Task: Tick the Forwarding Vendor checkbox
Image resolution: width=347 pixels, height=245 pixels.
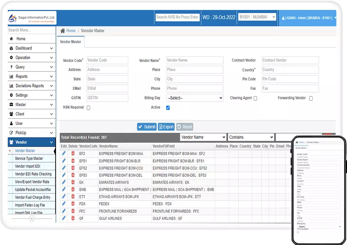Action: point(311,98)
